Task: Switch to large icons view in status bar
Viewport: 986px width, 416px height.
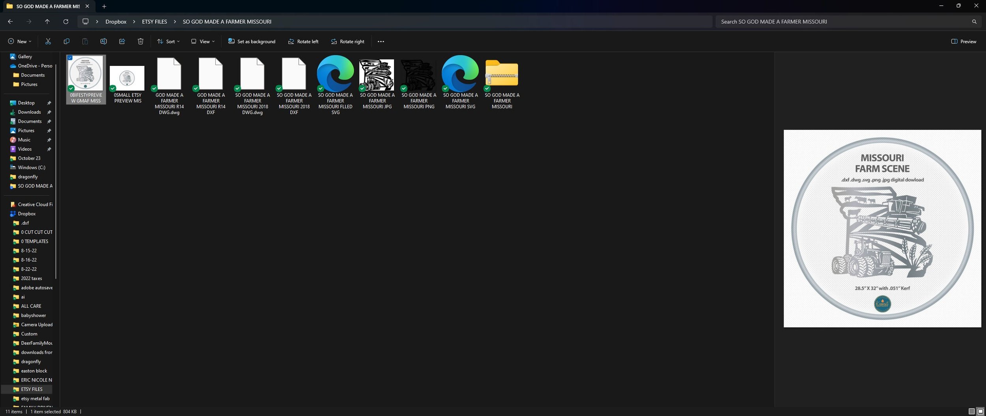Action: click(x=980, y=411)
